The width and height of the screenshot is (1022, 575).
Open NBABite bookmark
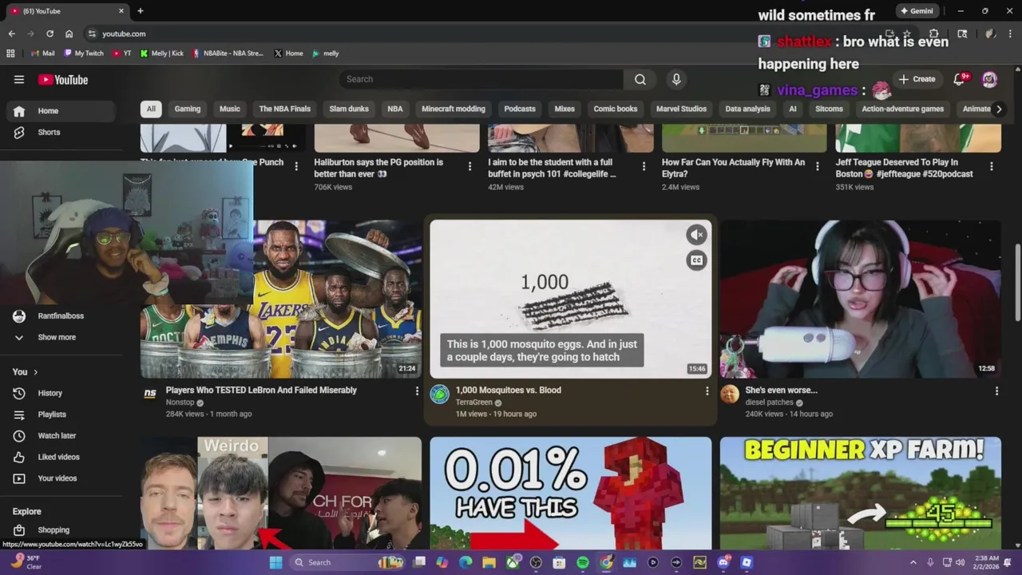[x=228, y=54]
